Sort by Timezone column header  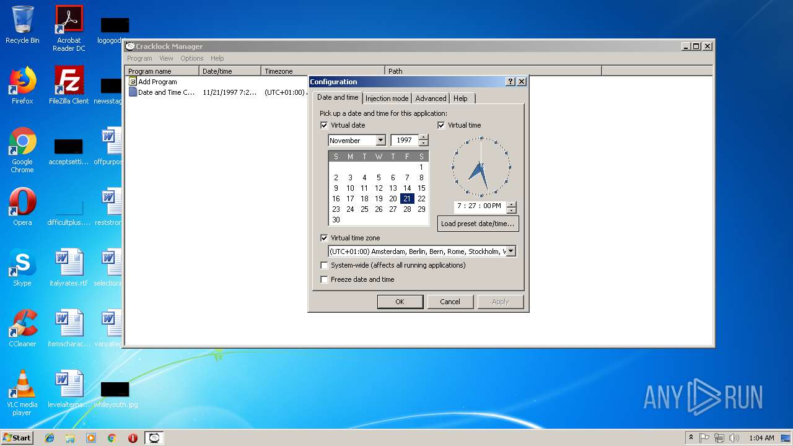(x=323, y=71)
